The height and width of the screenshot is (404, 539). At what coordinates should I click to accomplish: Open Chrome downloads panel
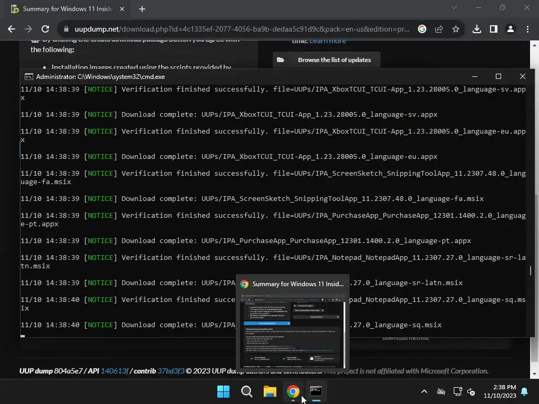tap(476, 29)
